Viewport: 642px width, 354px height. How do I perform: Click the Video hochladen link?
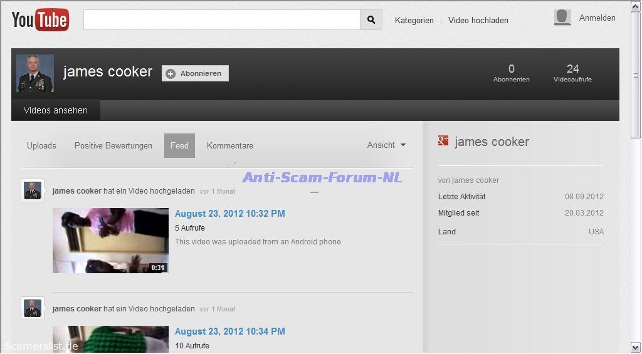click(478, 21)
